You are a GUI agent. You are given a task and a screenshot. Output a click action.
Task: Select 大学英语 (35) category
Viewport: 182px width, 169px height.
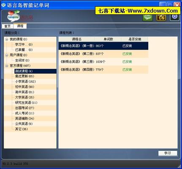point(24,98)
